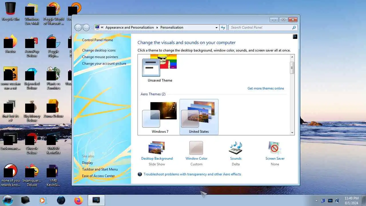Image resolution: width=366 pixels, height=206 pixels.
Task: Open Change desktop icons link
Action: click(99, 50)
